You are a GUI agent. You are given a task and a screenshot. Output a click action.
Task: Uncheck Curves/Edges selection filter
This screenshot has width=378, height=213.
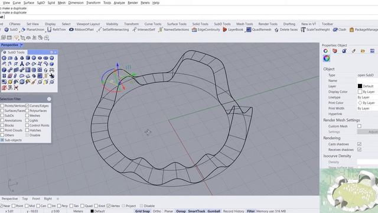click(x=27, y=106)
